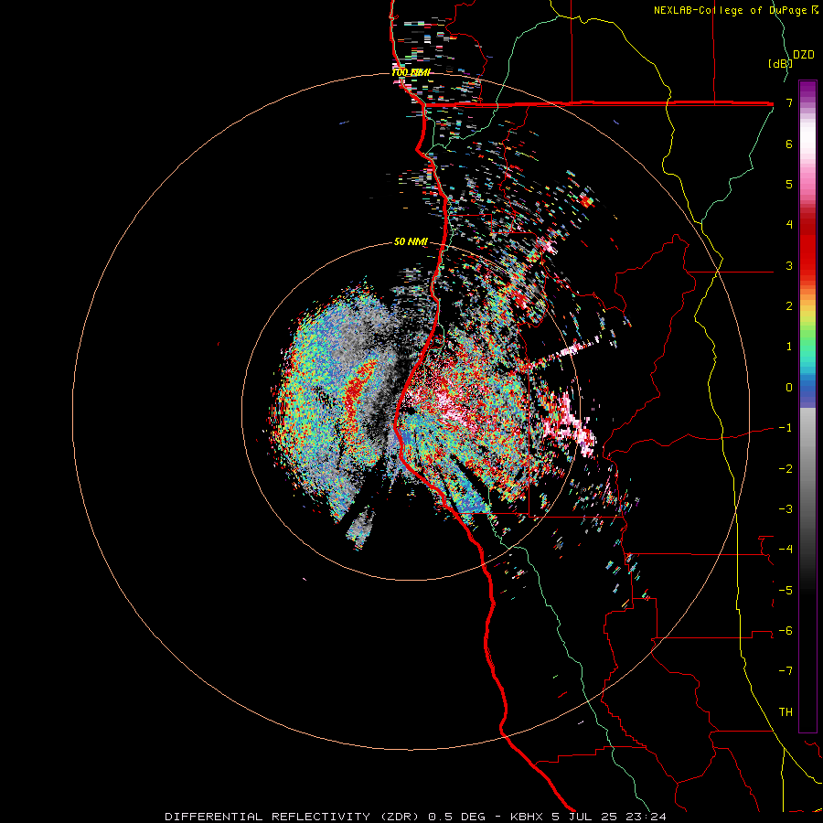
Task: Click the 50 NMI range ring label
Action: (411, 242)
